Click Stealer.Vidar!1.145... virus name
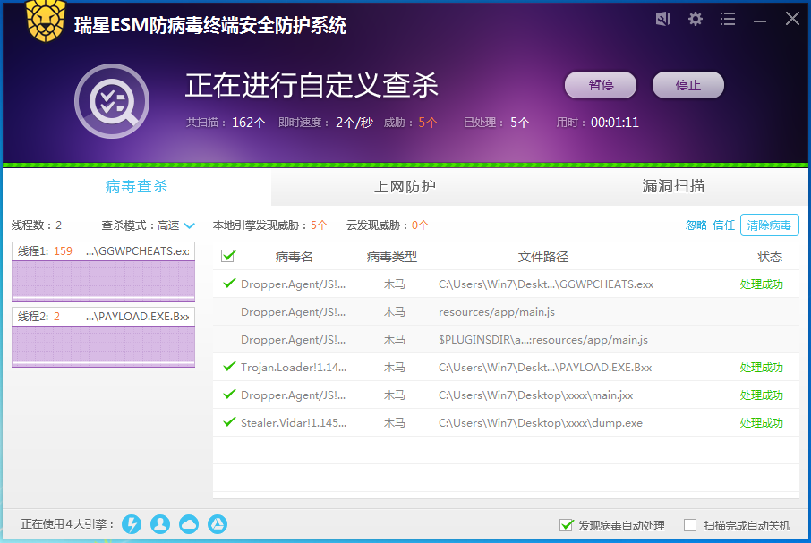Screen dimensions: 811x543 pyautogui.click(x=294, y=422)
